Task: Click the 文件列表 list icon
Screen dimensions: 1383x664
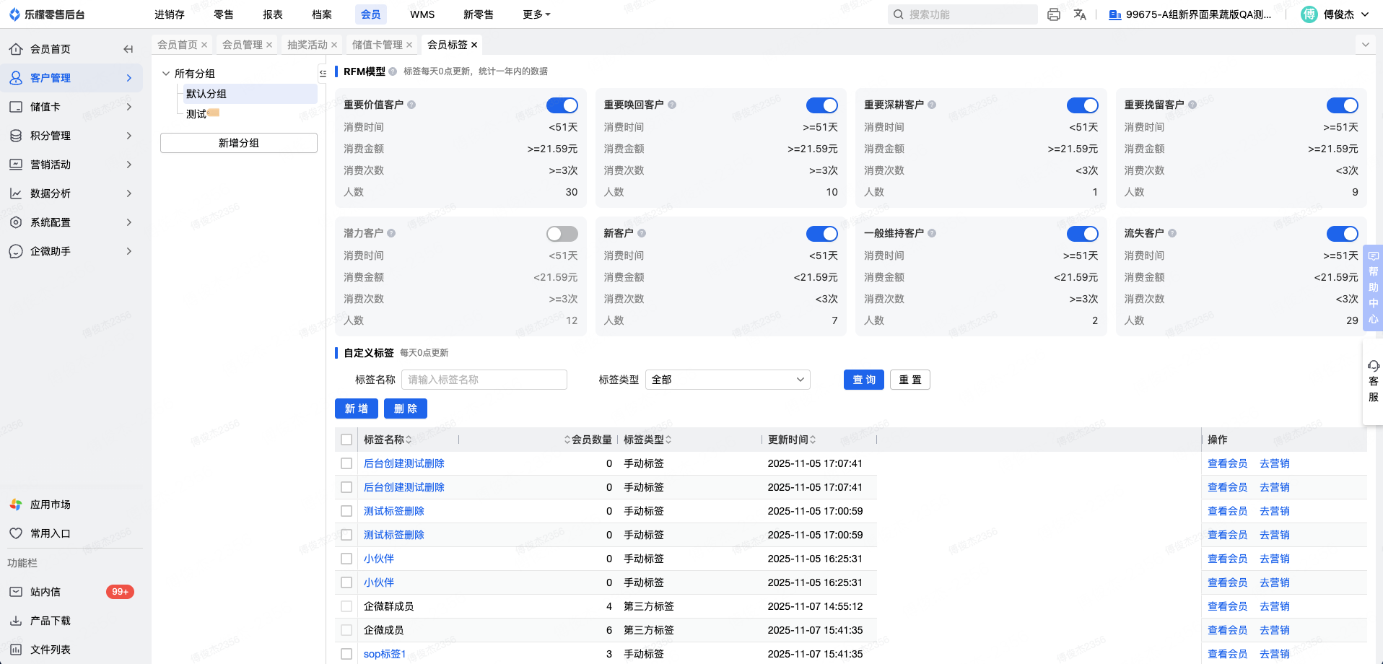Action: pos(16,650)
